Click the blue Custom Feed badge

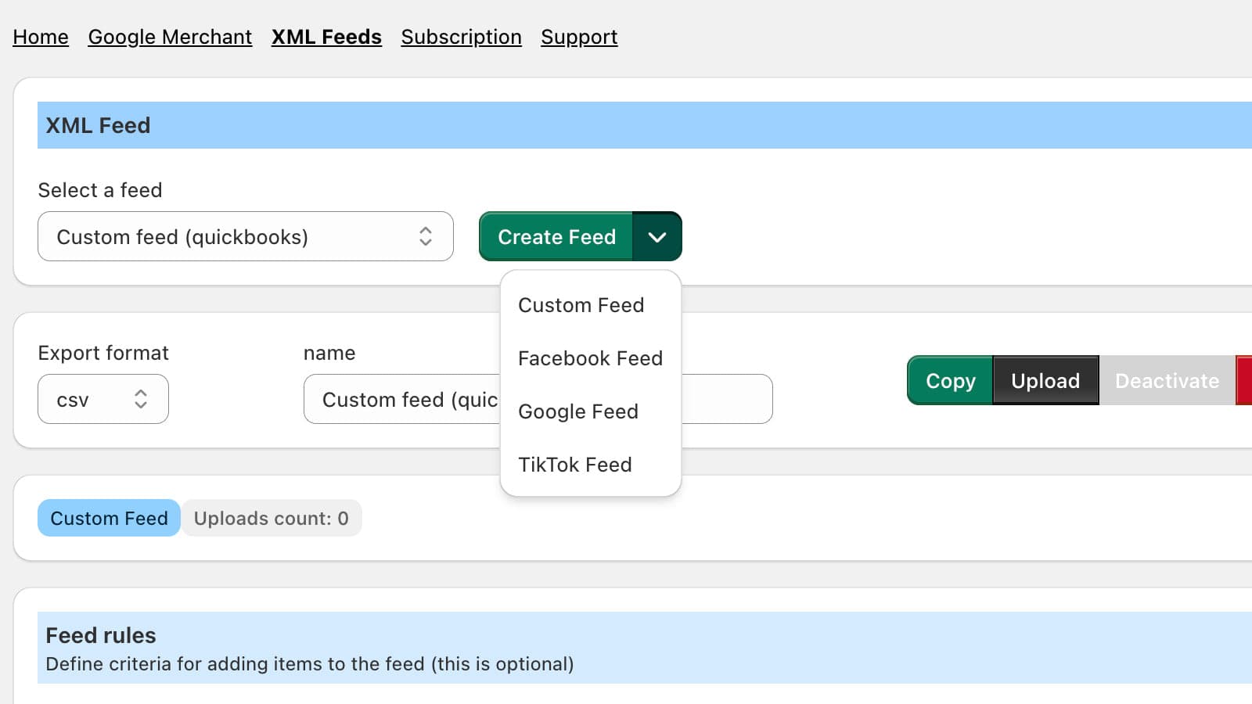point(109,518)
